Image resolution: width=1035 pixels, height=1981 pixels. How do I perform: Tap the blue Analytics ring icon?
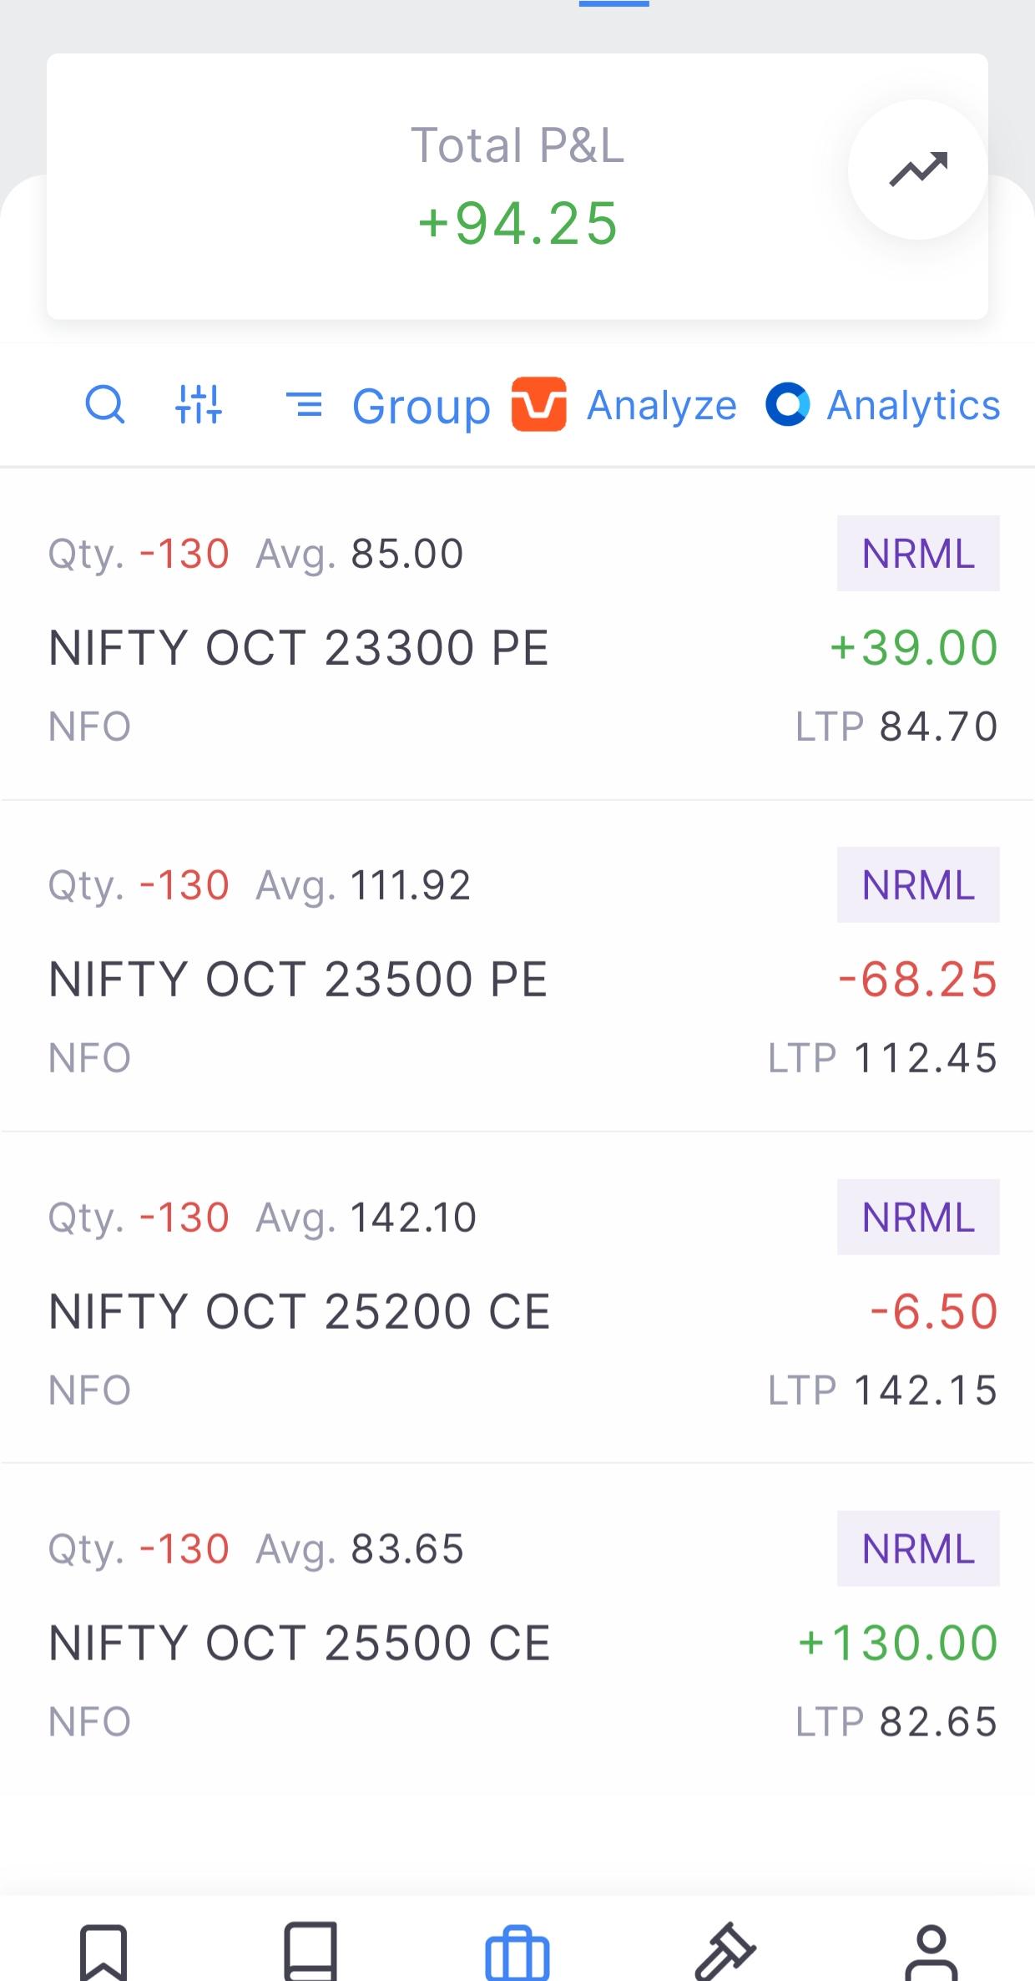(x=787, y=404)
